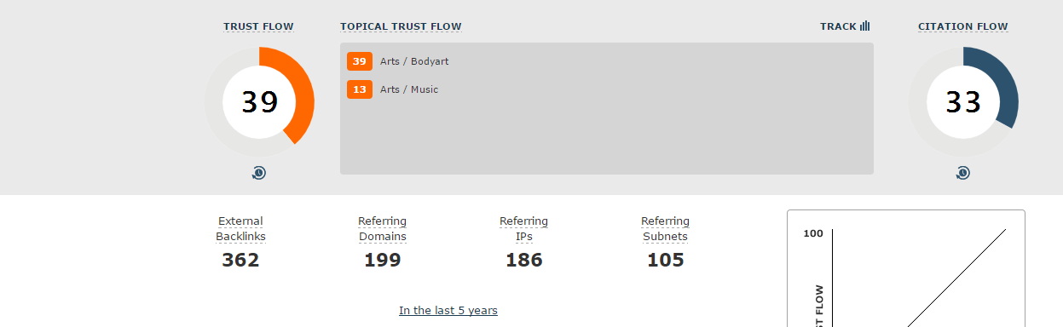
Task: Click the Citation Flow donut chart
Action: [x=963, y=102]
